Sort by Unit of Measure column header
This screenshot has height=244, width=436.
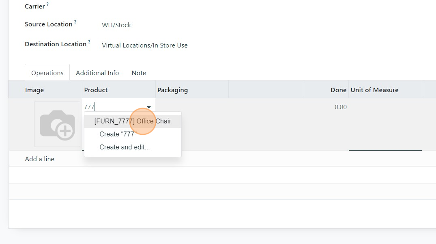(x=385, y=90)
